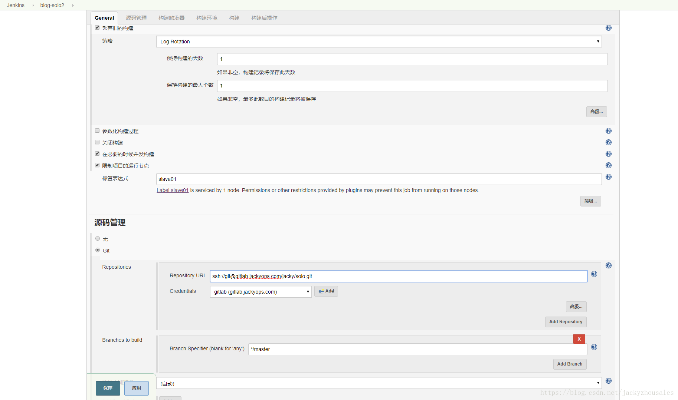
Task: Enable the parameterized build checkbox
Action: (97, 130)
